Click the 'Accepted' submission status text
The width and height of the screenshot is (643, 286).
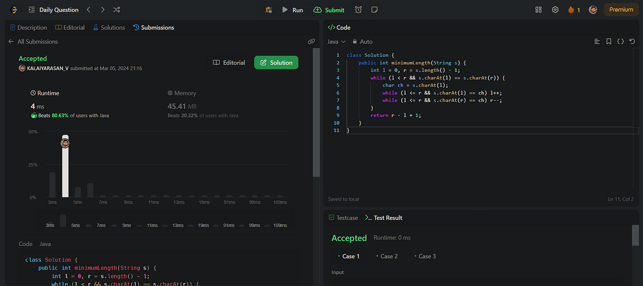click(33, 59)
